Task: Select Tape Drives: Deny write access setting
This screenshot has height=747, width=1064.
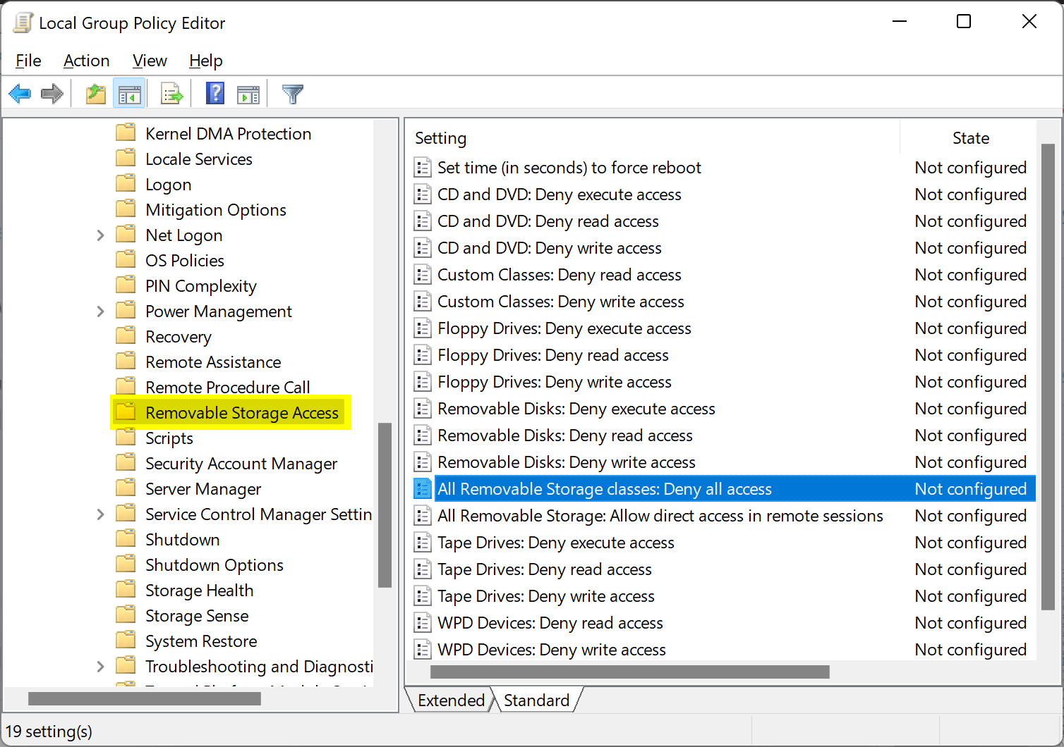Action: coord(545,595)
